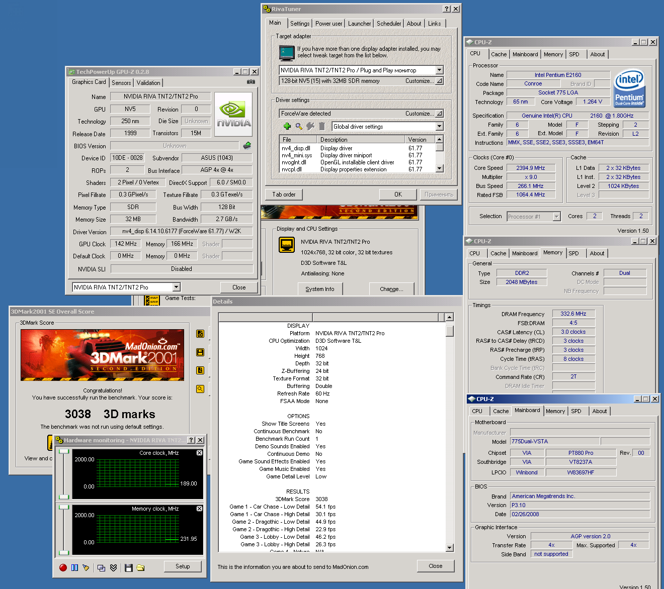Click the Details list scroll down arrow
This screenshot has height=589, width=664.
[x=450, y=548]
